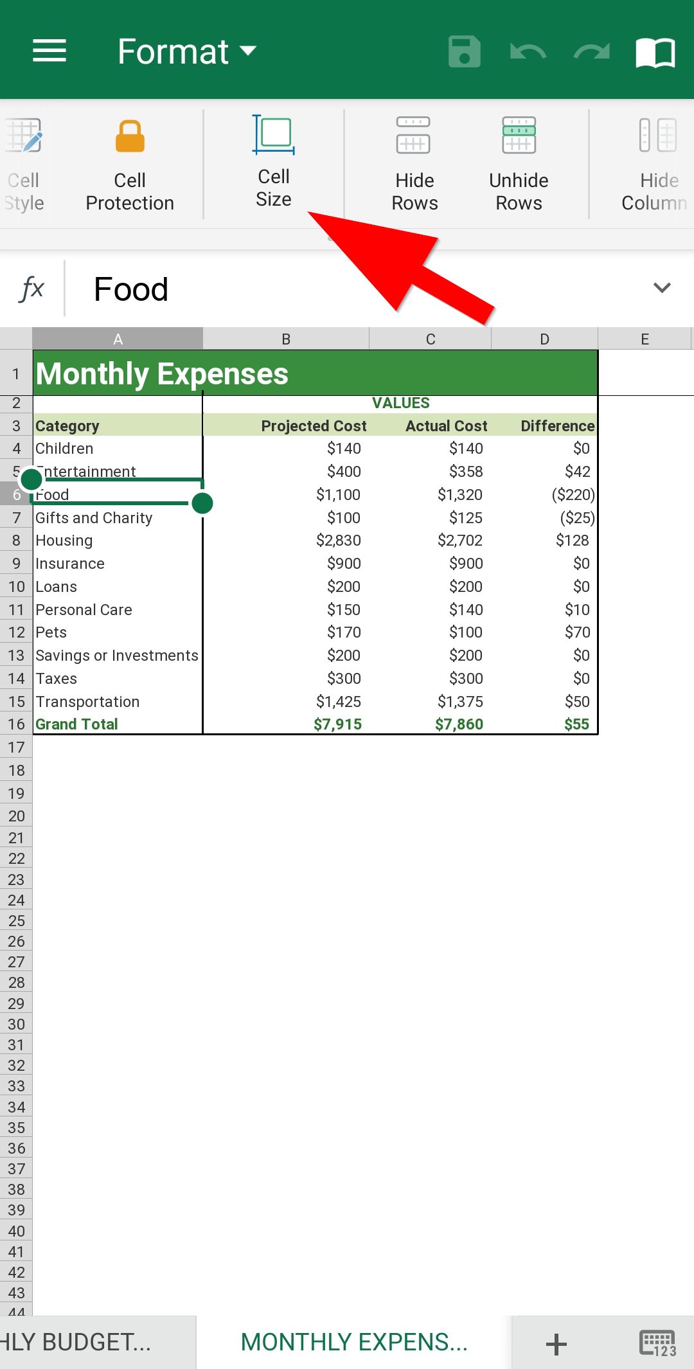Select Projected Cost header cell
694x1369 pixels.
point(286,425)
